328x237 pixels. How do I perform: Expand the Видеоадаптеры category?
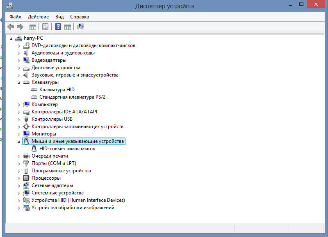[19, 60]
